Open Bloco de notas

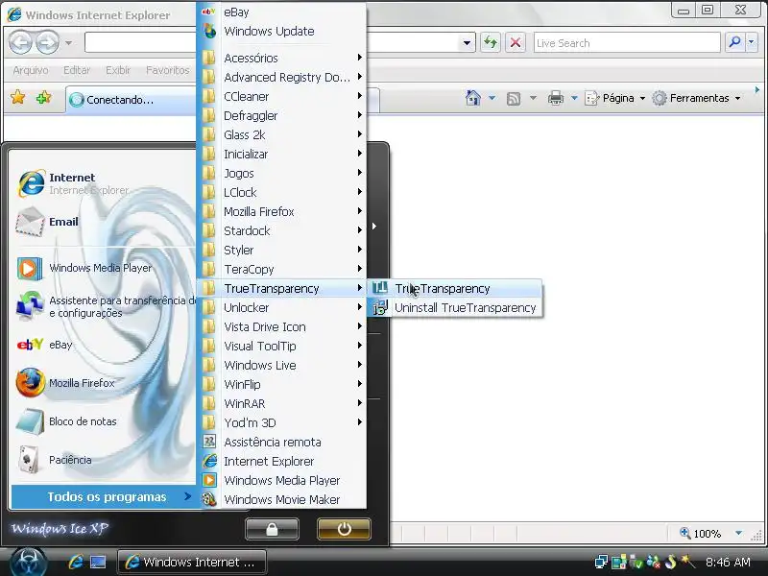[103, 421]
